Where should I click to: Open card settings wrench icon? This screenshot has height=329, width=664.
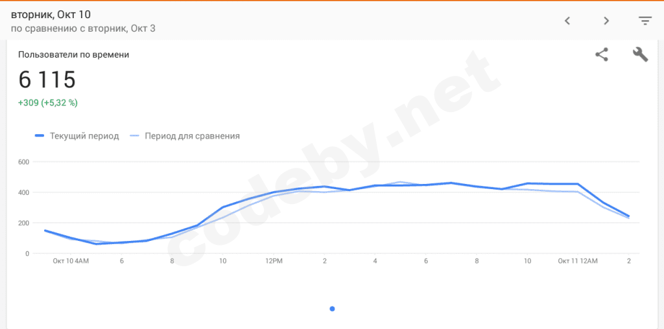(640, 55)
